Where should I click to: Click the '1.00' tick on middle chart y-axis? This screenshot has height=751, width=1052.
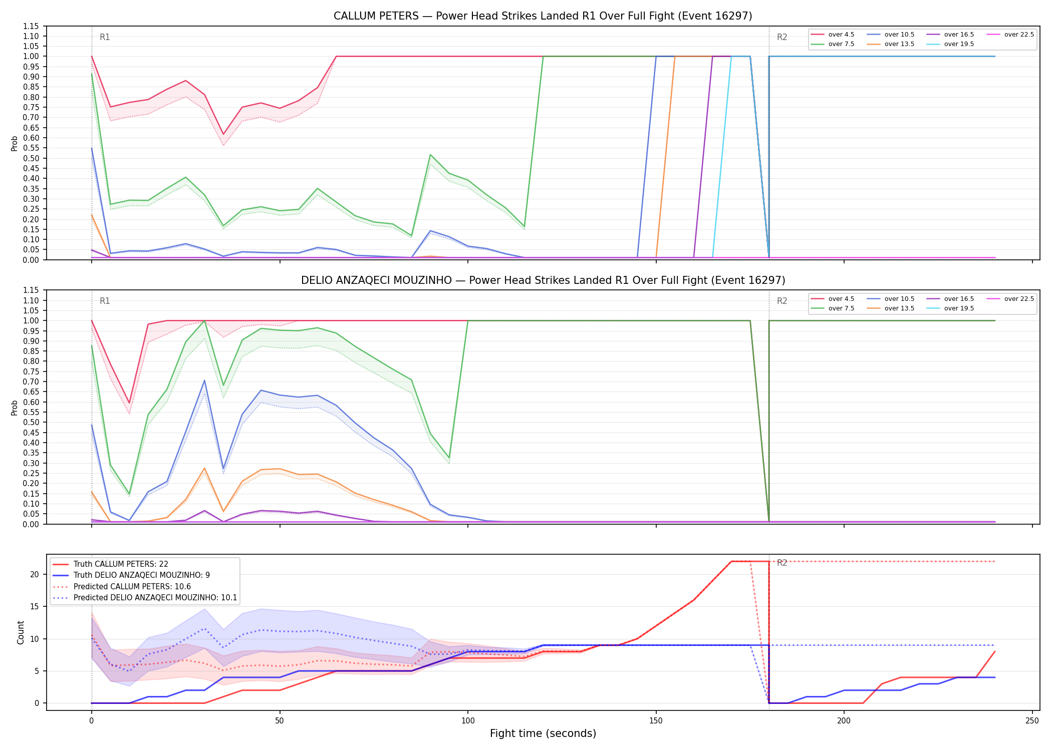pyautogui.click(x=31, y=321)
